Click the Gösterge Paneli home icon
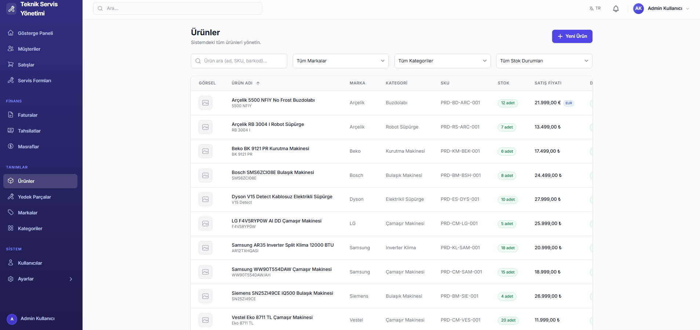 coord(11,33)
